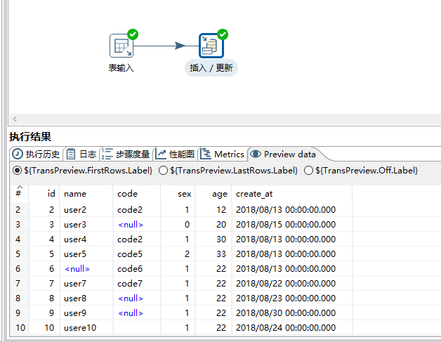Click the canvas horizontal scrollbar left arrow
441x342 pixels.
pyautogui.click(x=15, y=119)
